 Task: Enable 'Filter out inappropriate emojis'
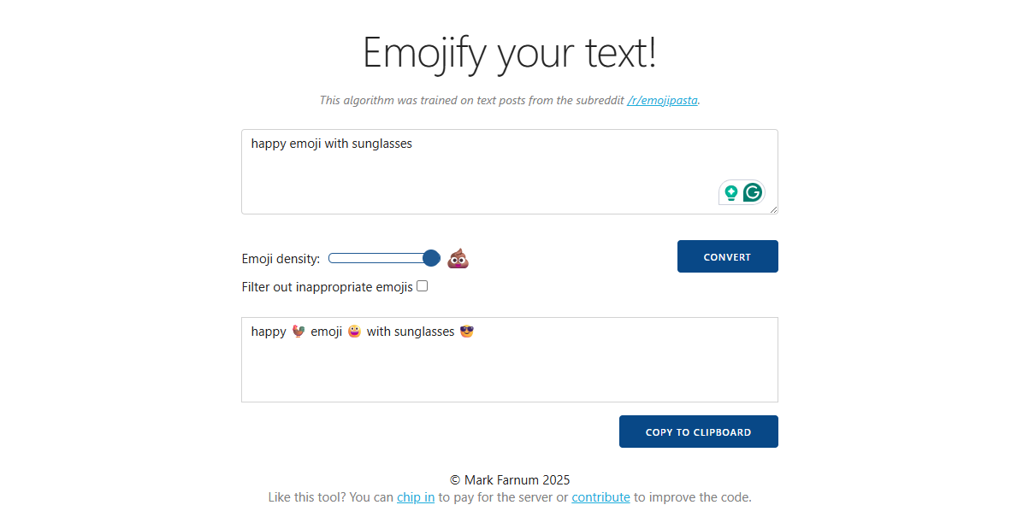pos(422,286)
